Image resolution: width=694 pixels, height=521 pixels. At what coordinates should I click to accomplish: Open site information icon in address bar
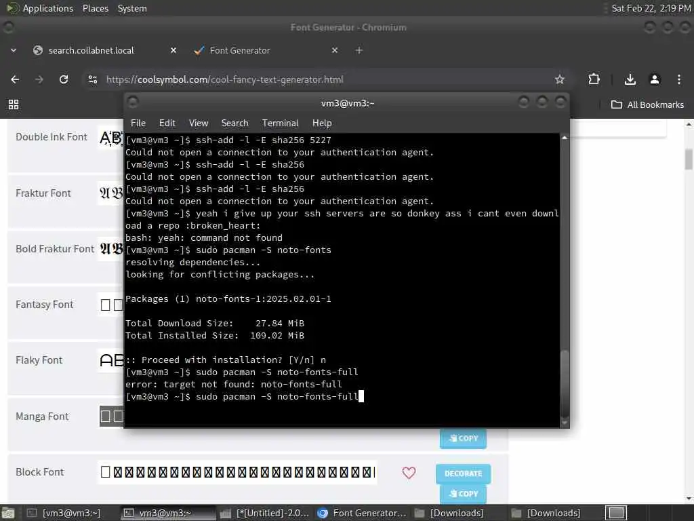click(x=92, y=79)
